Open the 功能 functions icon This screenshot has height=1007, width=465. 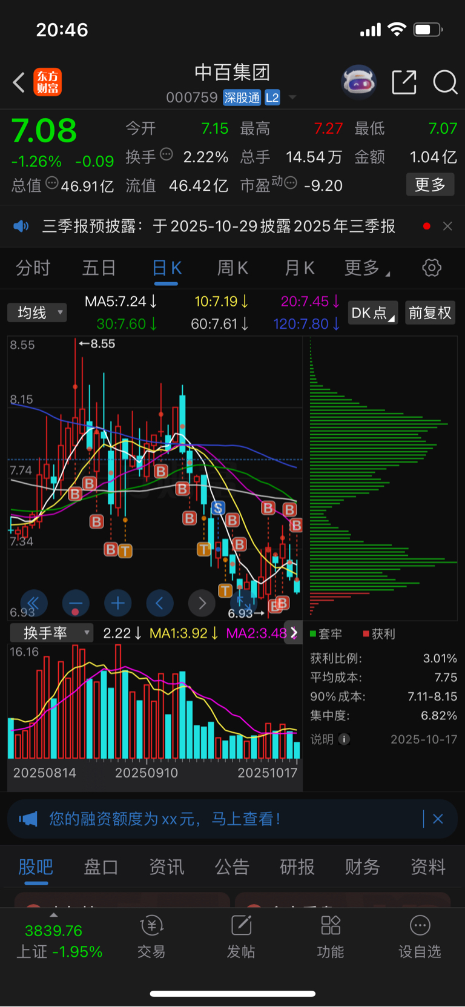click(331, 937)
